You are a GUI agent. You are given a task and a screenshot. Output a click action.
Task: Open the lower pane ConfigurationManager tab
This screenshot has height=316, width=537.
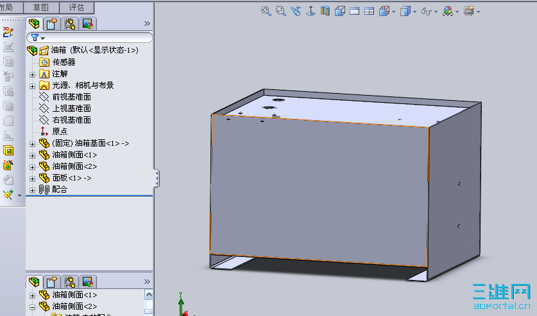[70, 282]
